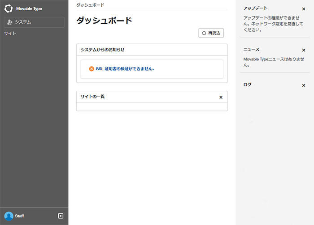
Task: Close the ニュース widget
Action: (304, 50)
